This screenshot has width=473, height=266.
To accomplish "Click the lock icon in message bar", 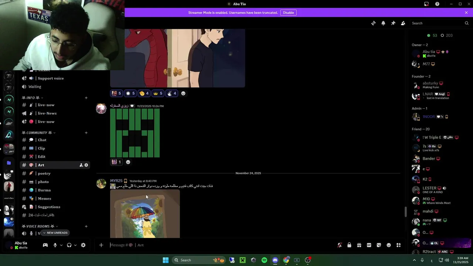I will tap(349, 245).
